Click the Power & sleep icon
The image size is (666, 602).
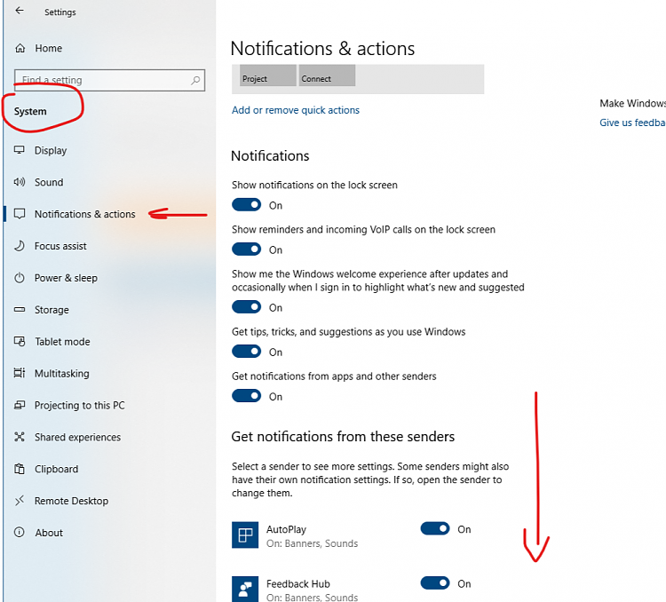[20, 277]
